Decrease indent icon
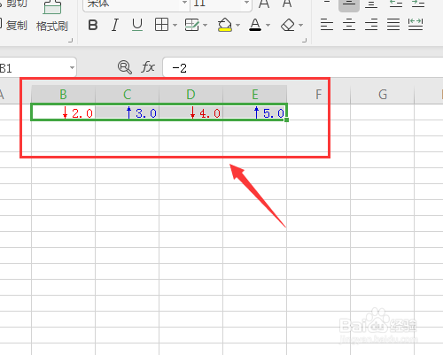Viewport: 443px width, 355px height. point(396,4)
